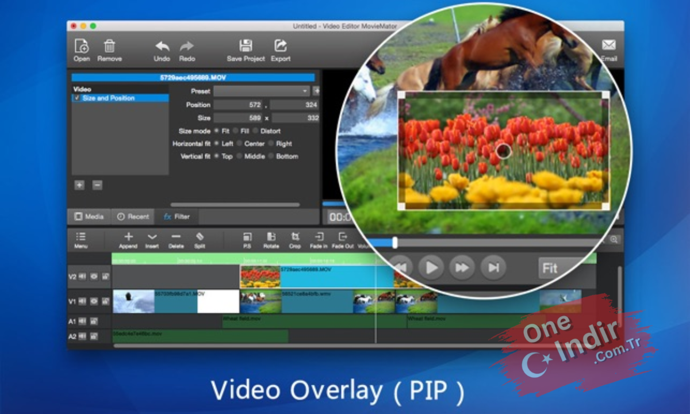Lock the A1 audio track
Viewport: 690px width, 414px height.
point(94,321)
